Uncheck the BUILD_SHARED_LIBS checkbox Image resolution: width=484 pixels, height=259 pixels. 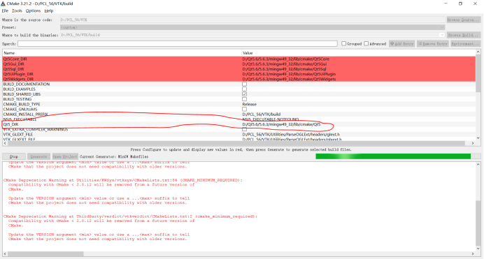pos(245,94)
